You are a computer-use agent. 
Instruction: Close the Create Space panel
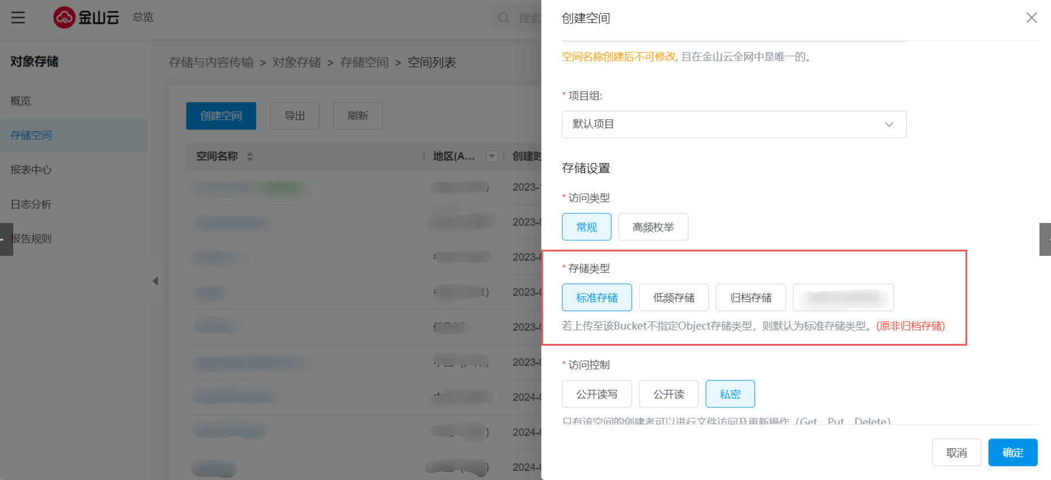[x=1031, y=18]
